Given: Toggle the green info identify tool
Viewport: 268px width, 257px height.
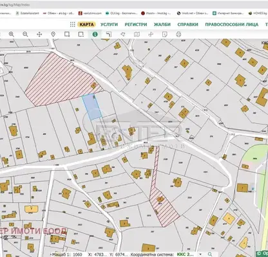Looking at the screenshot, I should (x=95, y=34).
